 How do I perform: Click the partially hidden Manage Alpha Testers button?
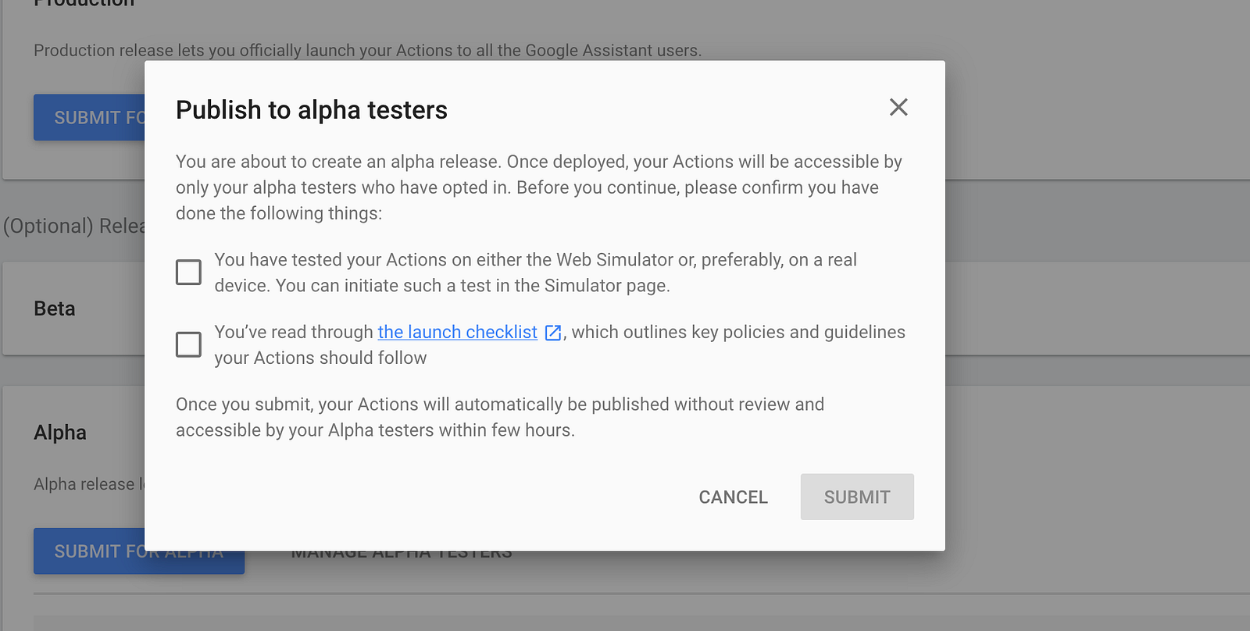point(402,555)
